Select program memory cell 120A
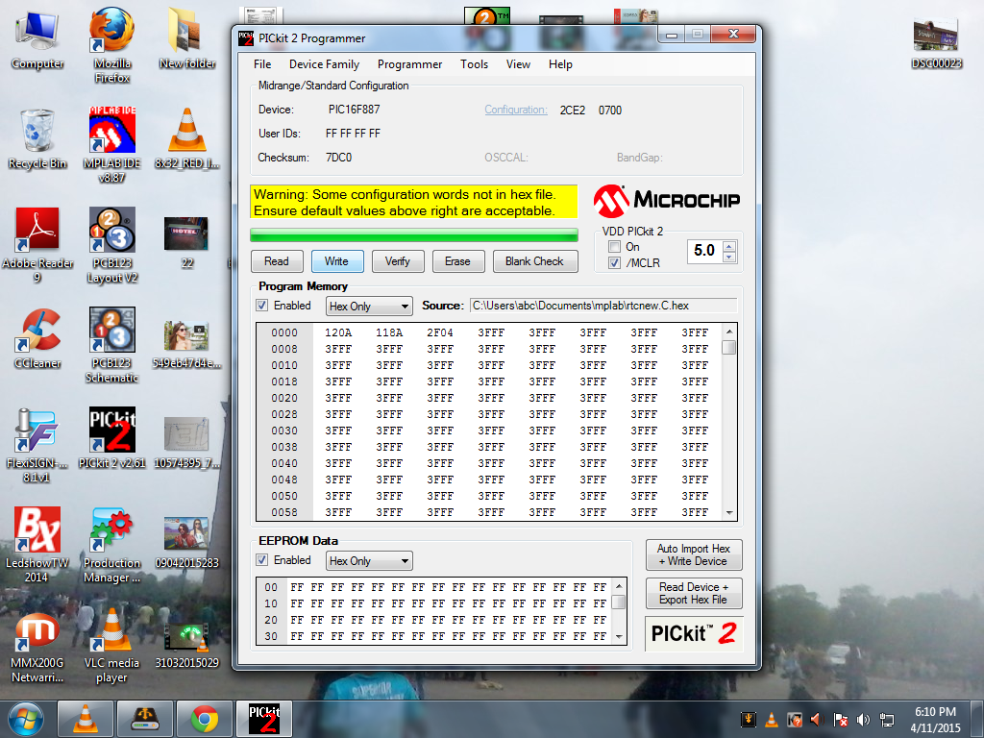Screen dimensions: 984x738 (338, 332)
